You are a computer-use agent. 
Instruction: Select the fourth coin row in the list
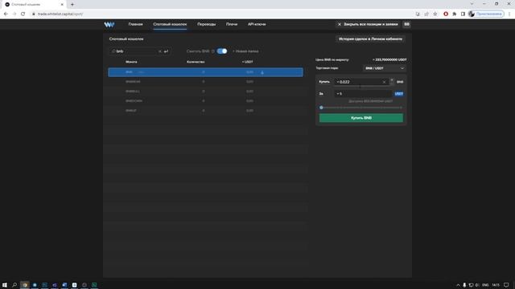(x=206, y=101)
